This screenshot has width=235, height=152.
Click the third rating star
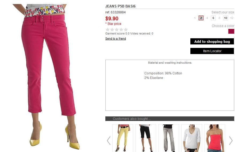click(117, 29)
